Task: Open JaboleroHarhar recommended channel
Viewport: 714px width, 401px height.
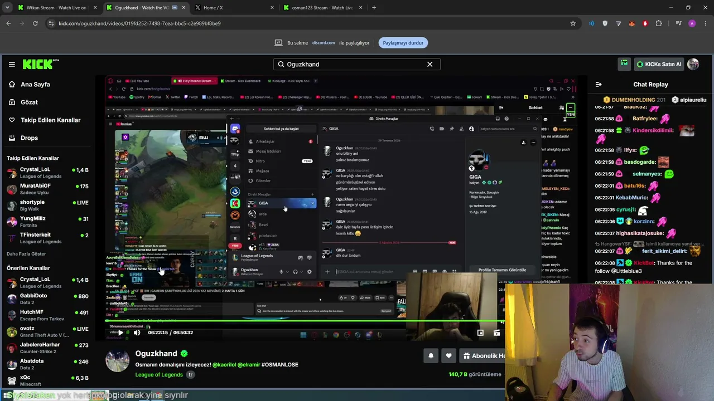Action: (47, 348)
